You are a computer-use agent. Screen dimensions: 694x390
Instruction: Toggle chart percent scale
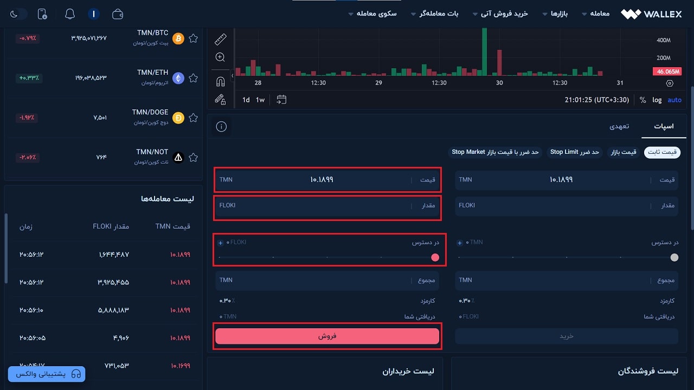(x=643, y=100)
